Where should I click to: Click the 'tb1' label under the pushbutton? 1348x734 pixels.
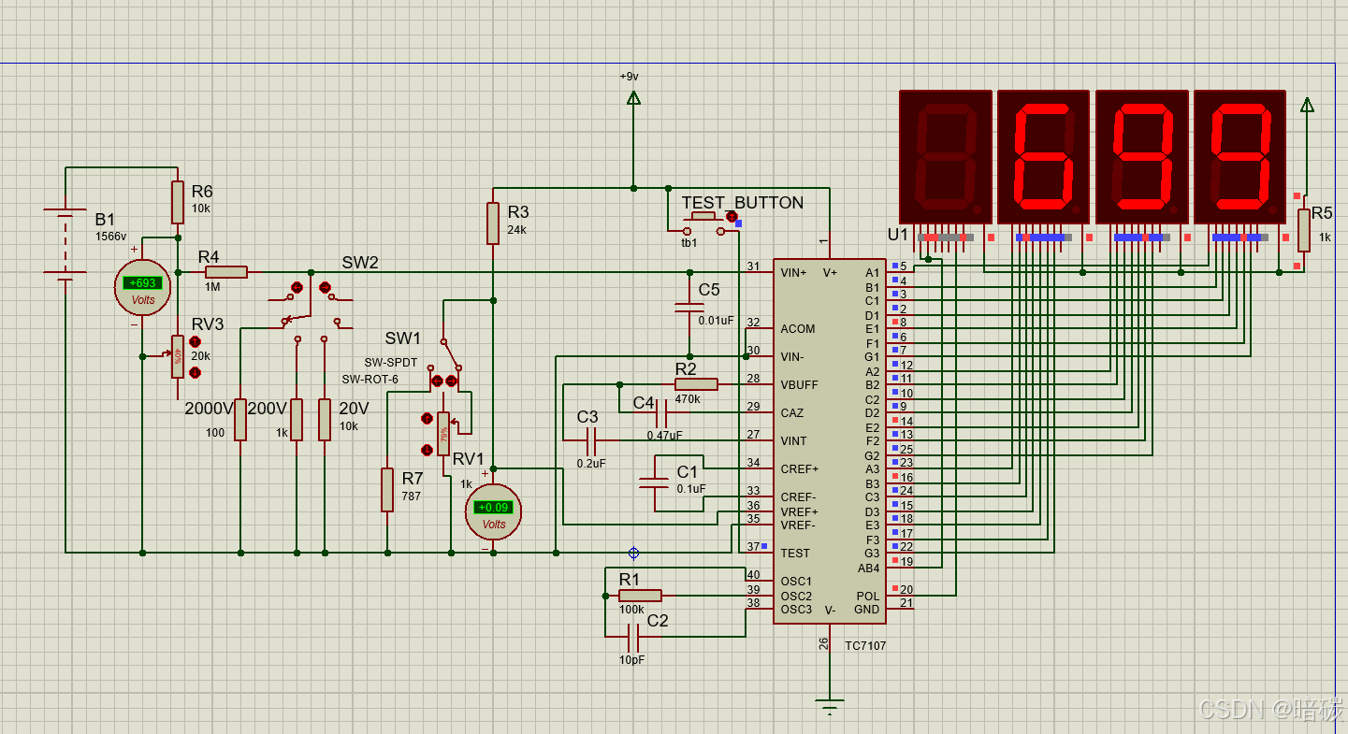[x=689, y=242]
